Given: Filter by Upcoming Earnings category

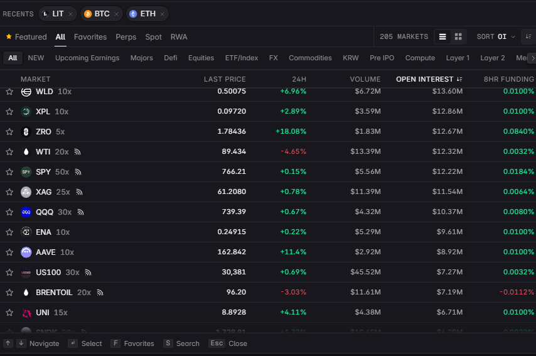Looking at the screenshot, I should click(x=87, y=58).
